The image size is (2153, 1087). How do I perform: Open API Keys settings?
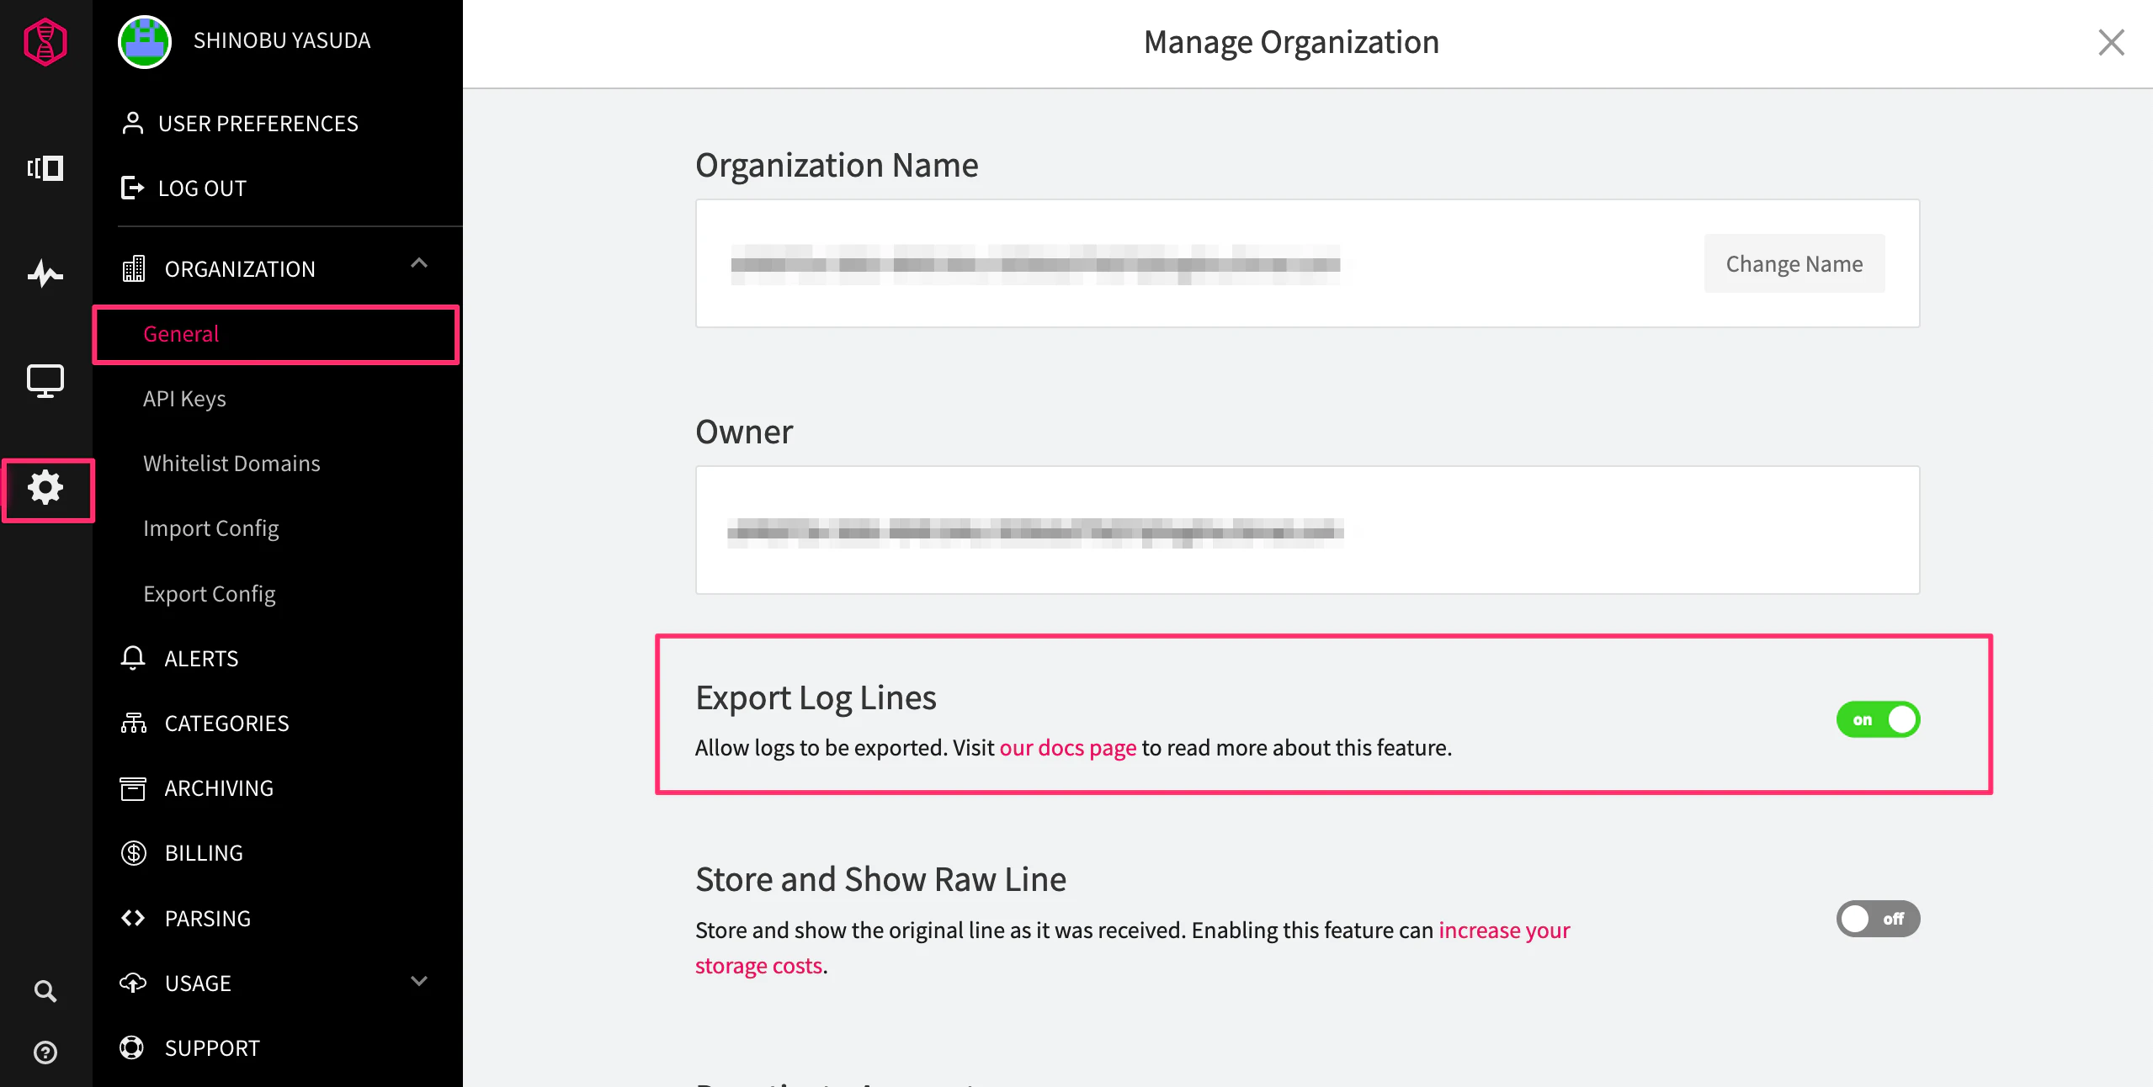pos(184,399)
